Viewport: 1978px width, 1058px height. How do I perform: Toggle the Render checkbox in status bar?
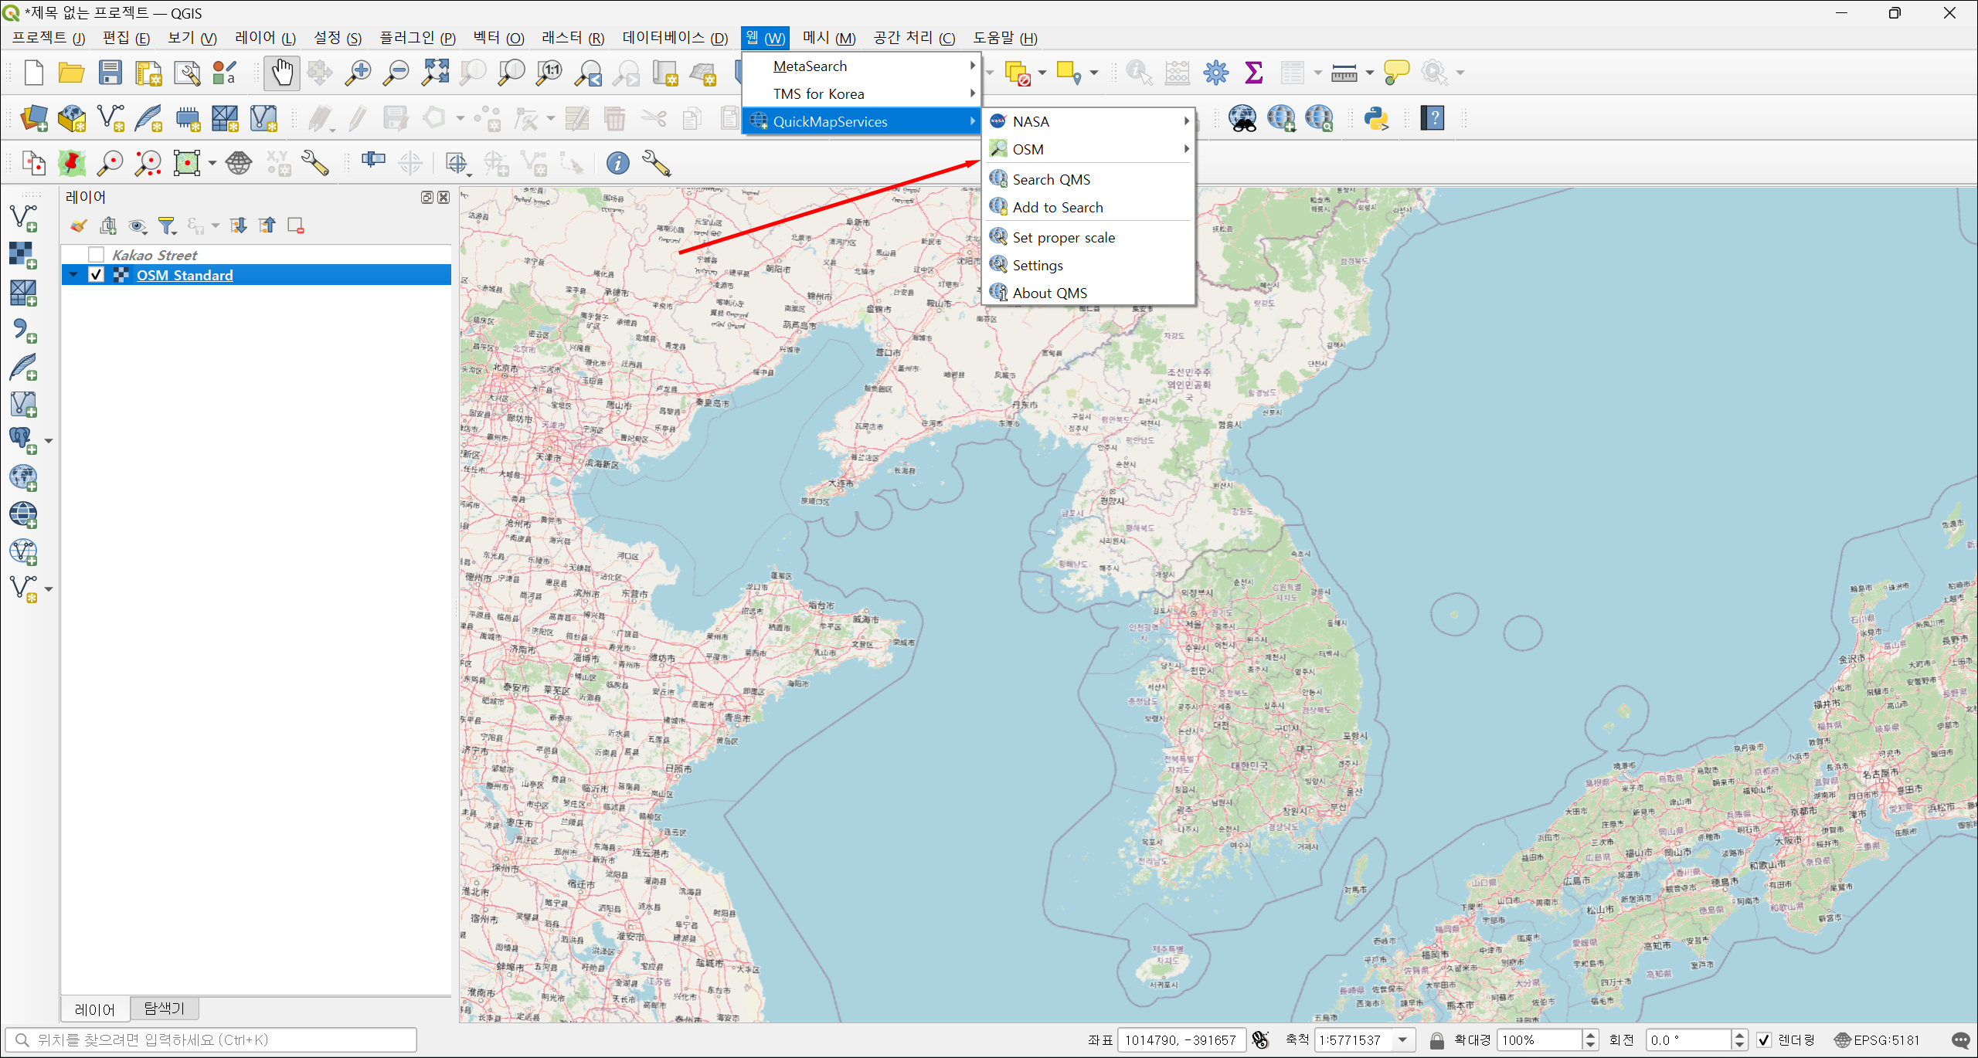point(1764,1040)
